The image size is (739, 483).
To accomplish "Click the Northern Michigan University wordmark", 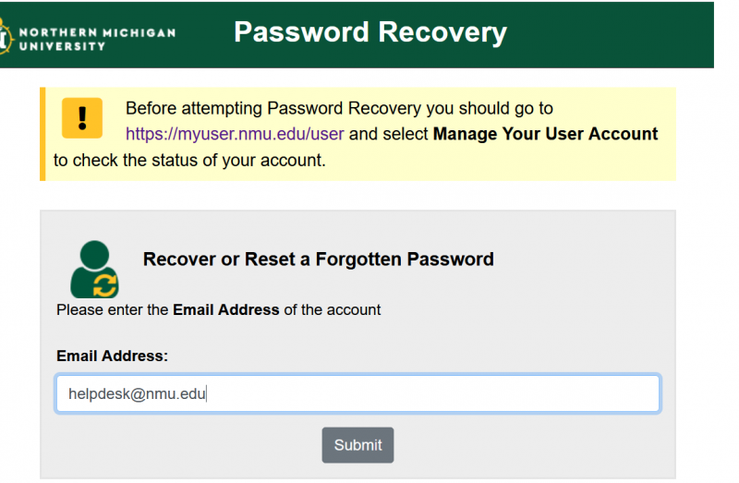I will pyautogui.click(x=96, y=39).
